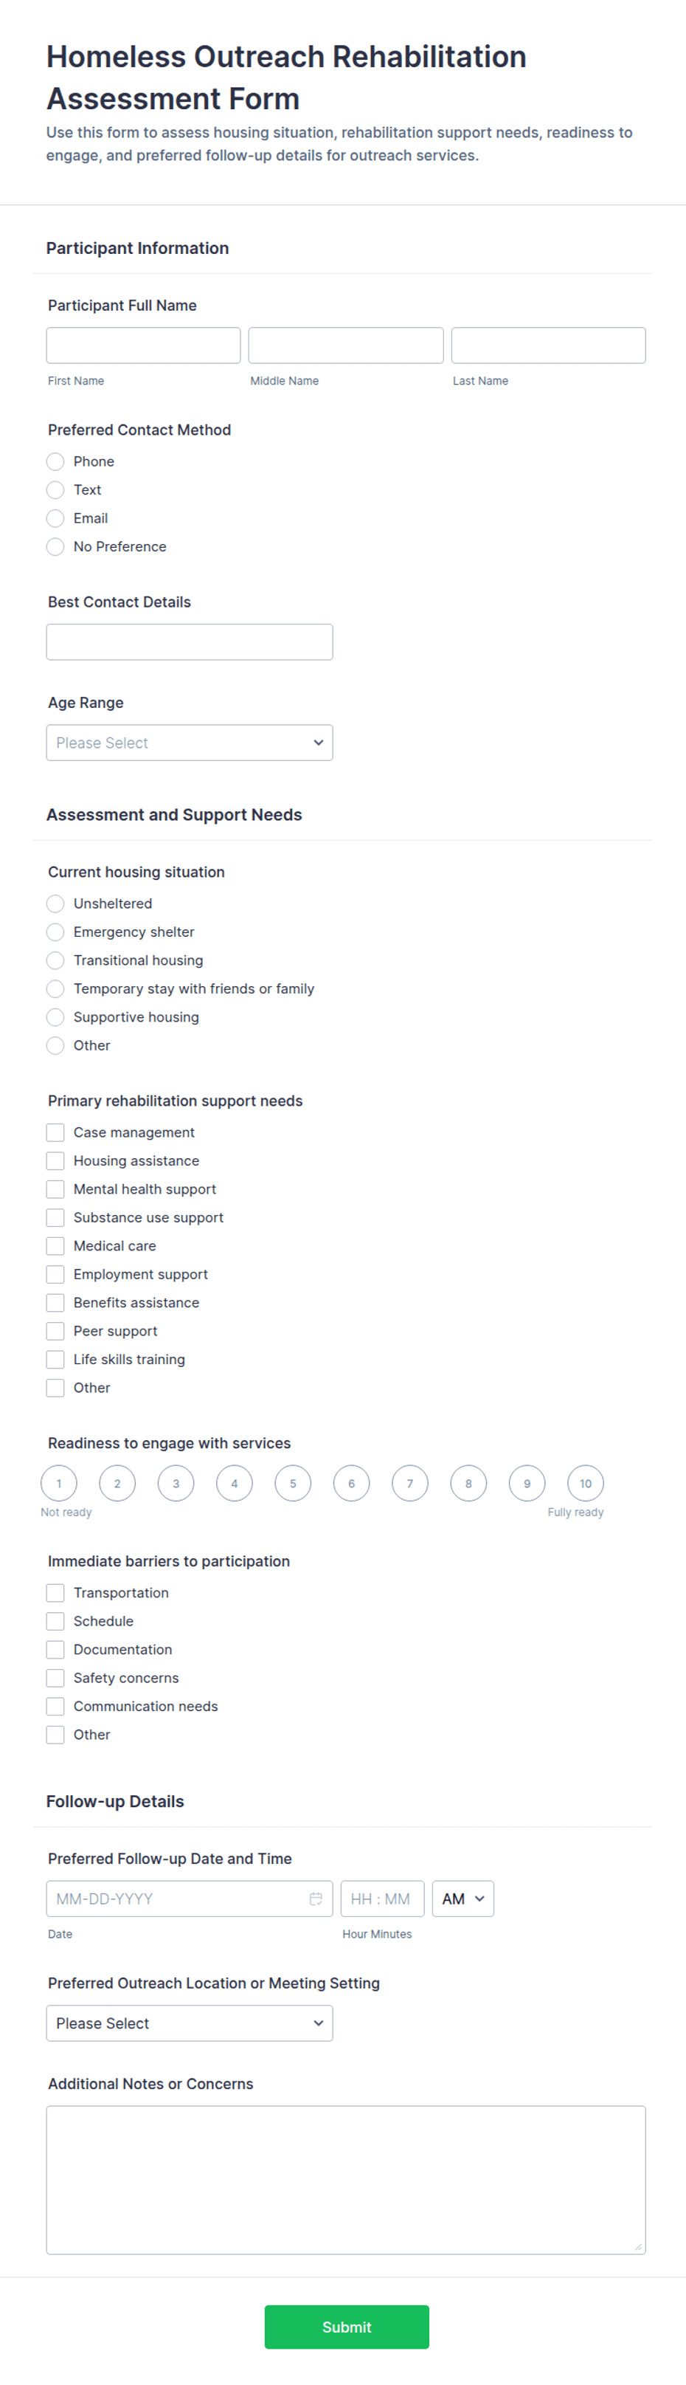Select the Phone contact method radio
The height and width of the screenshot is (2385, 686).
(x=55, y=461)
